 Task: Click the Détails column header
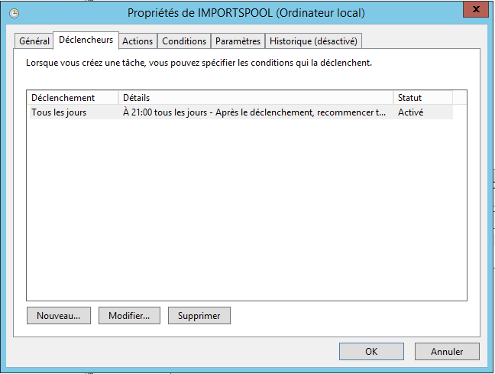tap(256, 98)
